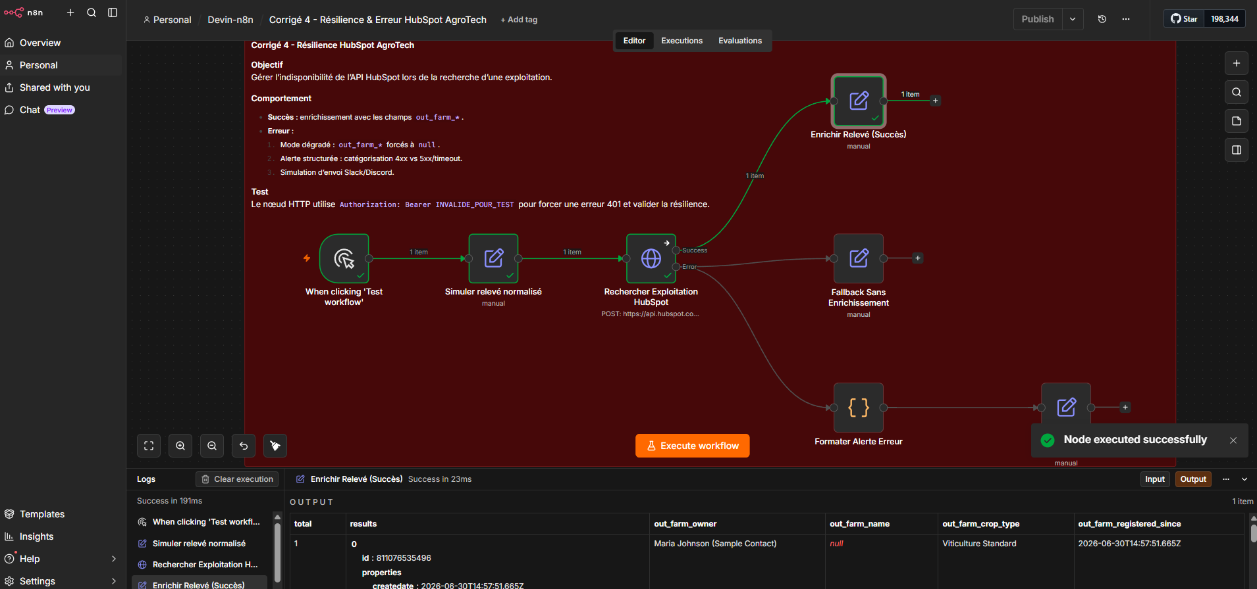
Task: Select the manual trigger node icon
Action: click(344, 258)
